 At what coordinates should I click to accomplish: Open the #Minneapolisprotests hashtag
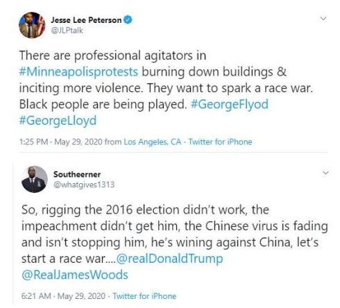point(78,71)
